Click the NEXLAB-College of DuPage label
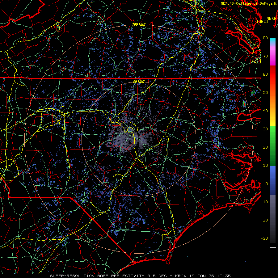 coord(248,3)
